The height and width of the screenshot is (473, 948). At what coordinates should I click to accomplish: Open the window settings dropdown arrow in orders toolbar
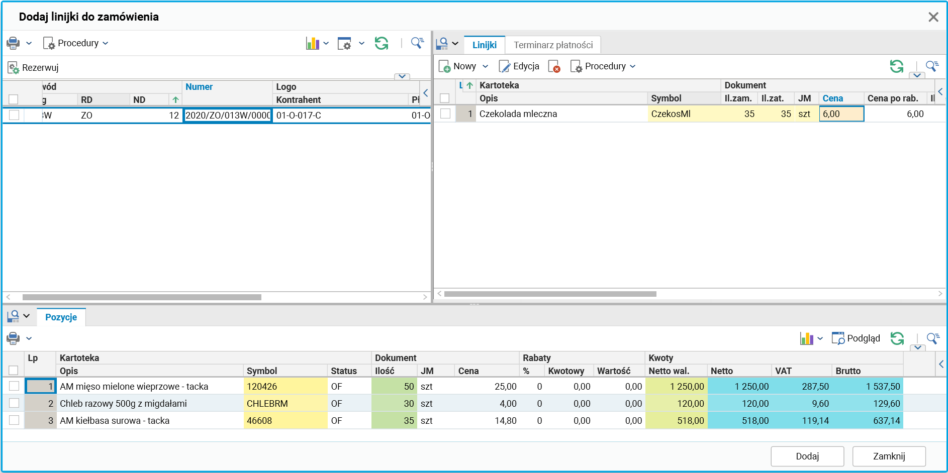(x=362, y=43)
